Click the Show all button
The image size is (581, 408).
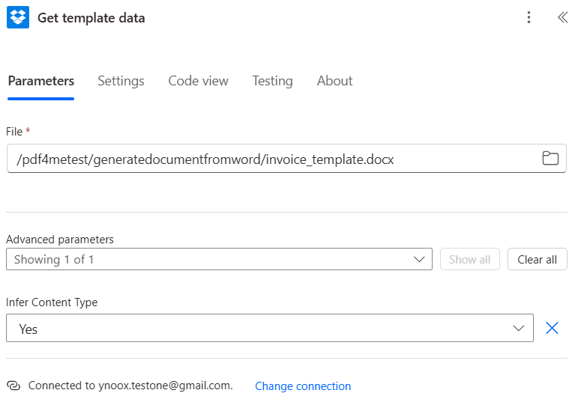(469, 259)
